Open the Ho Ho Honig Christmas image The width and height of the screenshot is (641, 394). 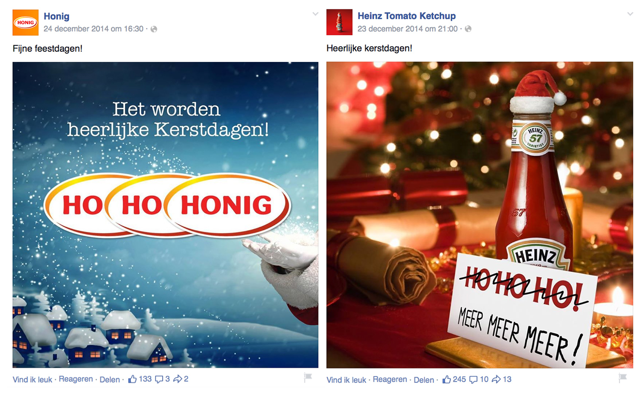point(165,215)
